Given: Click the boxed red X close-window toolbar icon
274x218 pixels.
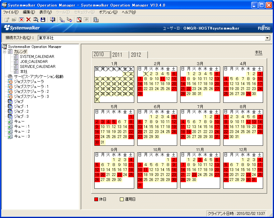Looking at the screenshot, I should pos(21,20).
